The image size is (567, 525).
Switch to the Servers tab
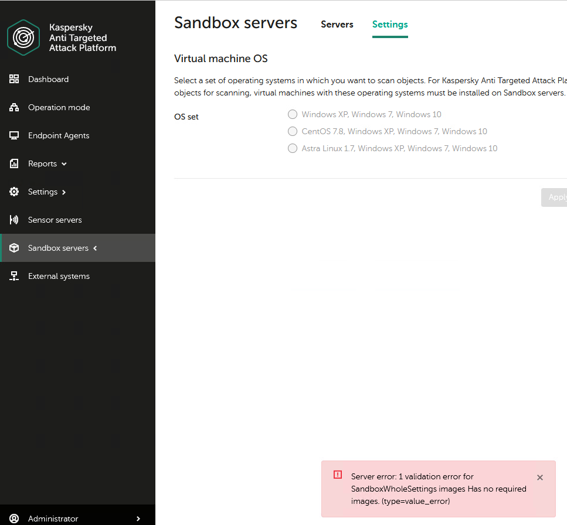(337, 25)
